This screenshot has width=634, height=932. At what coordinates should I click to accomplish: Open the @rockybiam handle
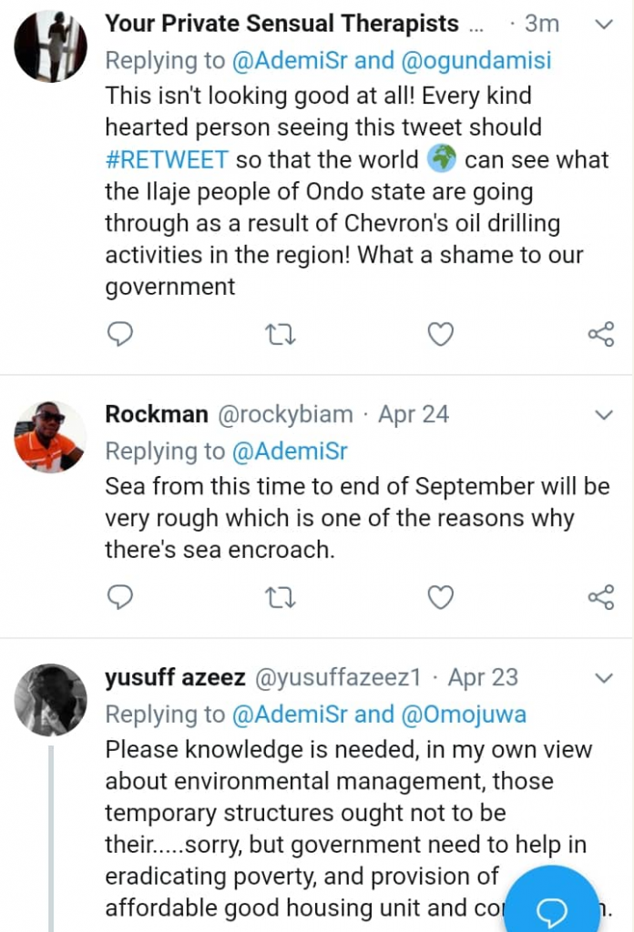pyautogui.click(x=285, y=415)
